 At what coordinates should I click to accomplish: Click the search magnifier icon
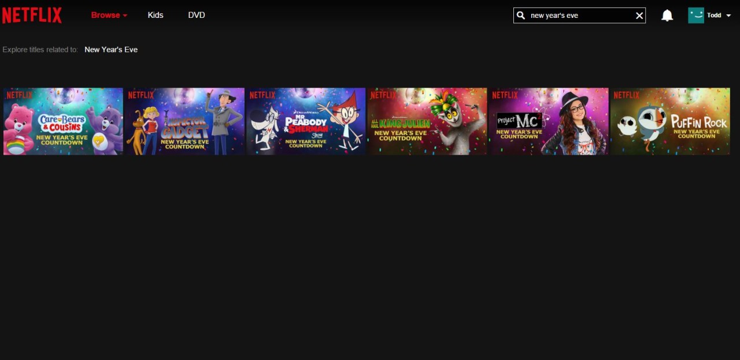point(521,16)
